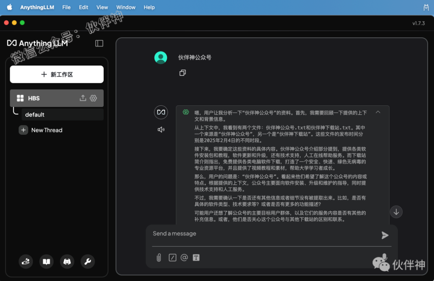Click the AnythingLLM assistant avatar icon

[161, 112]
